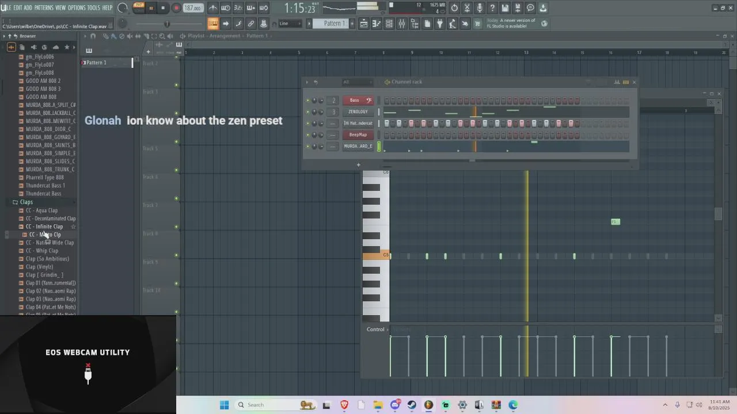Open the Browser view icon in toolbar
This screenshot has width=737, height=414.
click(x=415, y=24)
